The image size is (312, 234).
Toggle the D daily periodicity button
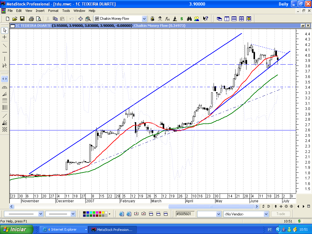[268, 207]
